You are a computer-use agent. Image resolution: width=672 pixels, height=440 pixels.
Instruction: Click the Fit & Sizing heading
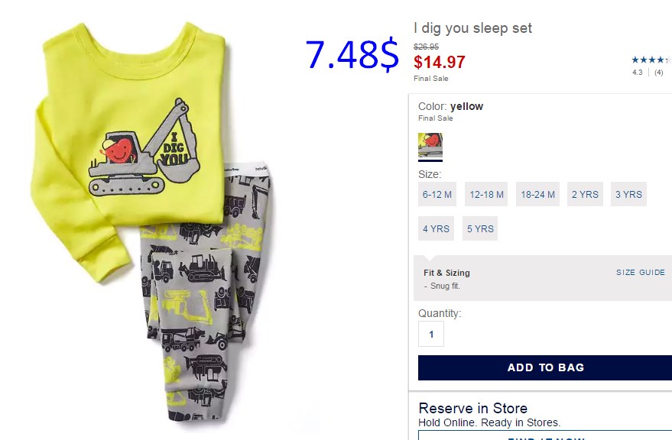tap(446, 273)
